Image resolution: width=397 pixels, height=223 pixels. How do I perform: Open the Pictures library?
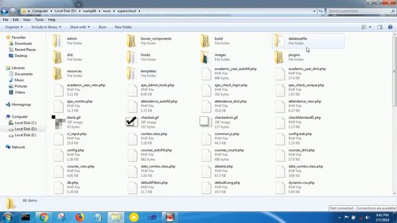point(20,86)
